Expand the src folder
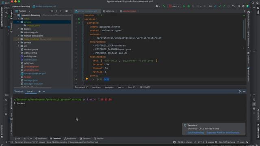 (x=18, y=46)
